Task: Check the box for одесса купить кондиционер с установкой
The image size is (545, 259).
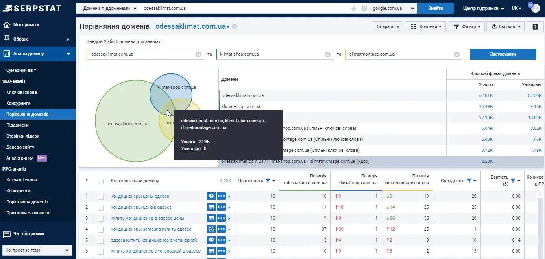Action: point(101,240)
